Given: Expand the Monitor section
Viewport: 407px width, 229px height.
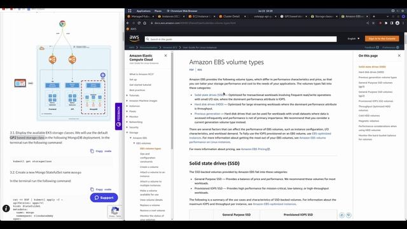Looking at the screenshot, I should tap(127, 117).
